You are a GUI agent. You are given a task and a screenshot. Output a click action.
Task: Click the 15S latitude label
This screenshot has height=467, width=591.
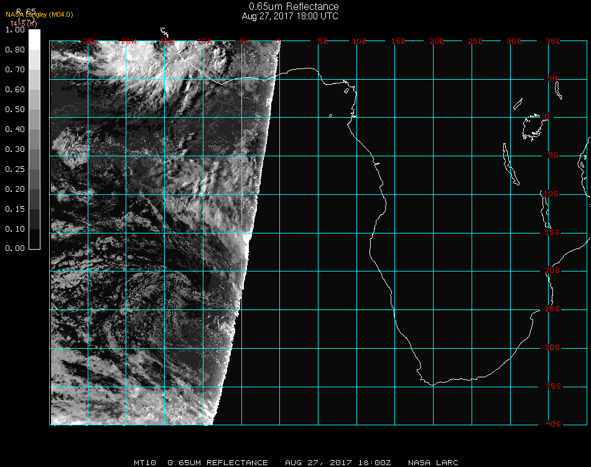pos(552,232)
